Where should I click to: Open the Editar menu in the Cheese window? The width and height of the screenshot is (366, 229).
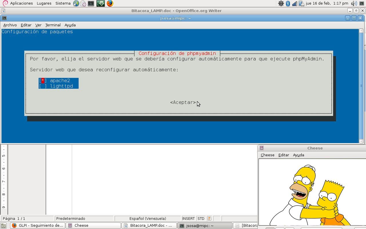coord(284,155)
